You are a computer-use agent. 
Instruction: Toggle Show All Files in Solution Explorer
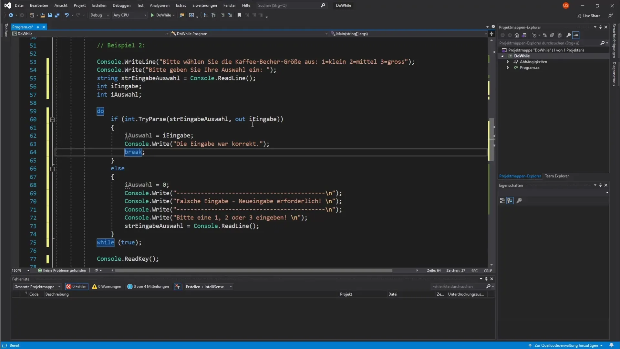click(559, 35)
